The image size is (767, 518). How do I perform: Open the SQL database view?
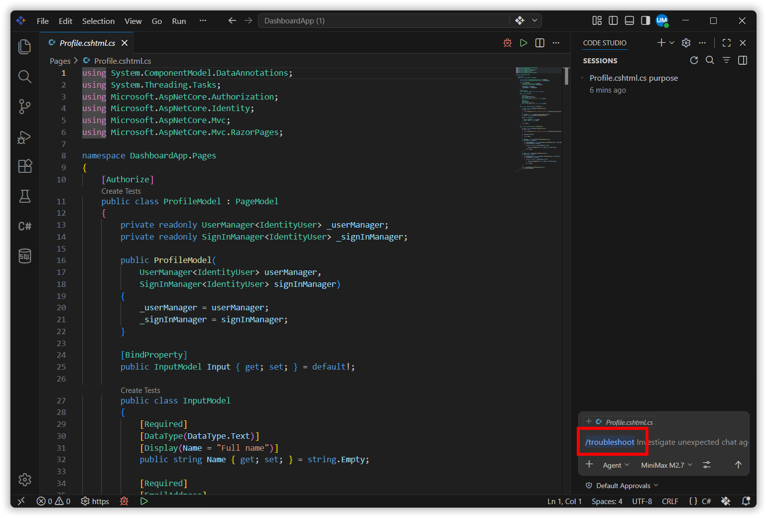[24, 256]
